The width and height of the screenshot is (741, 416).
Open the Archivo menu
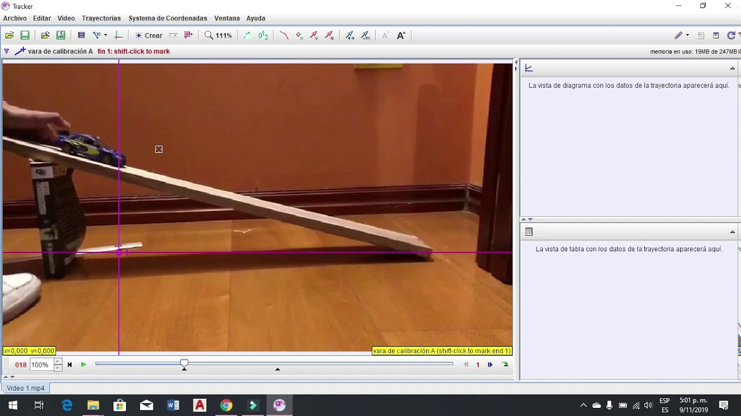(x=15, y=18)
